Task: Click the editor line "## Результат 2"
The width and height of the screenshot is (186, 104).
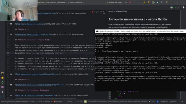Action: click(22, 79)
